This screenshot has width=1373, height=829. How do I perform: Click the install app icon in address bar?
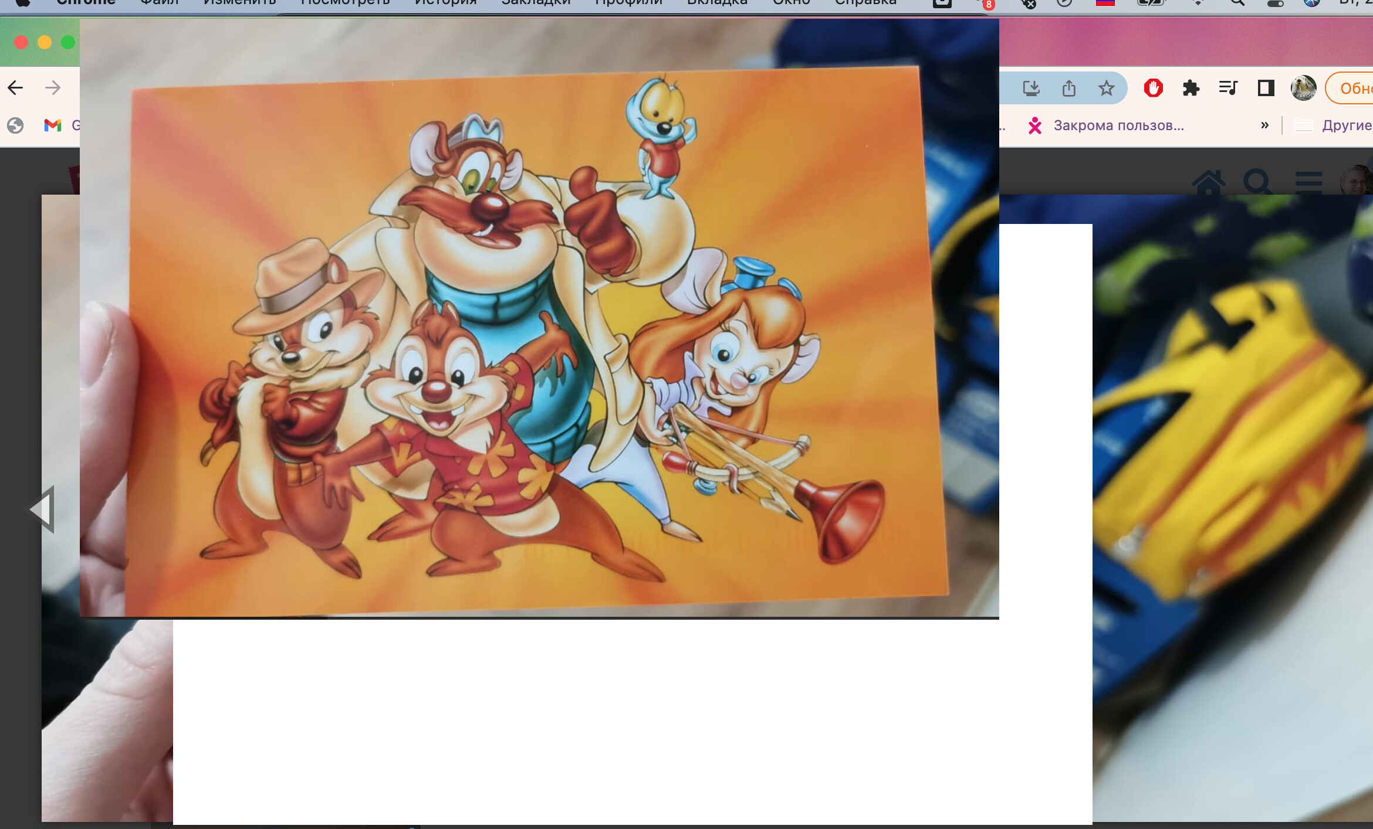click(1031, 89)
